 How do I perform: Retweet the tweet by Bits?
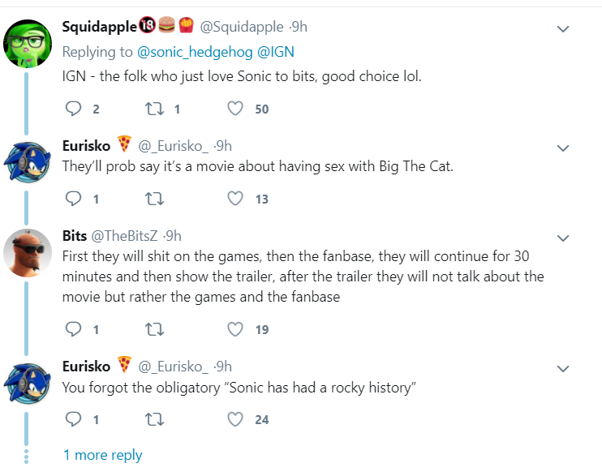point(154,329)
